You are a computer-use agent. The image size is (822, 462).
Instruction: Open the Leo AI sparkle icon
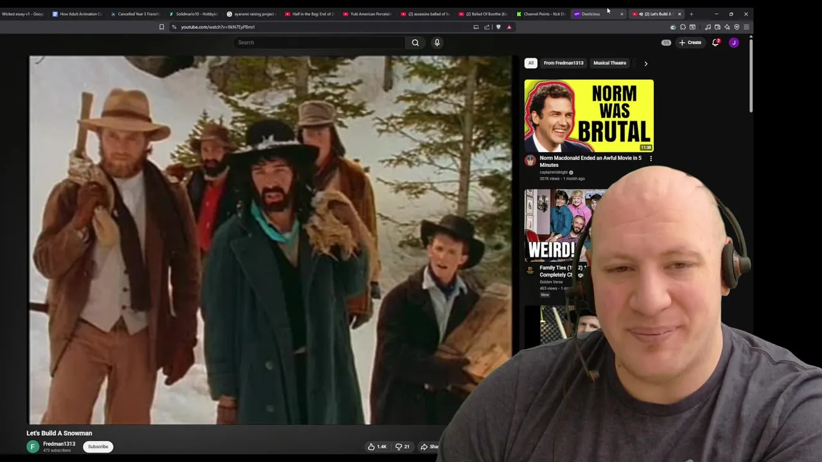click(x=727, y=27)
